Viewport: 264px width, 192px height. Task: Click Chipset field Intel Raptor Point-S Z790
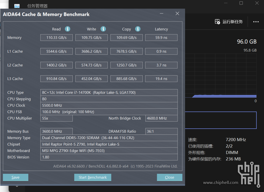pos(109,144)
